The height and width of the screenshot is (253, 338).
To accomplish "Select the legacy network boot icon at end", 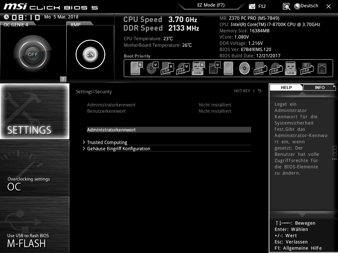I will 322,68.
